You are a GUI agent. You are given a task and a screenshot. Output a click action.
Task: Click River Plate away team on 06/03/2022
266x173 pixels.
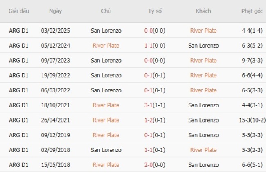click(x=203, y=90)
